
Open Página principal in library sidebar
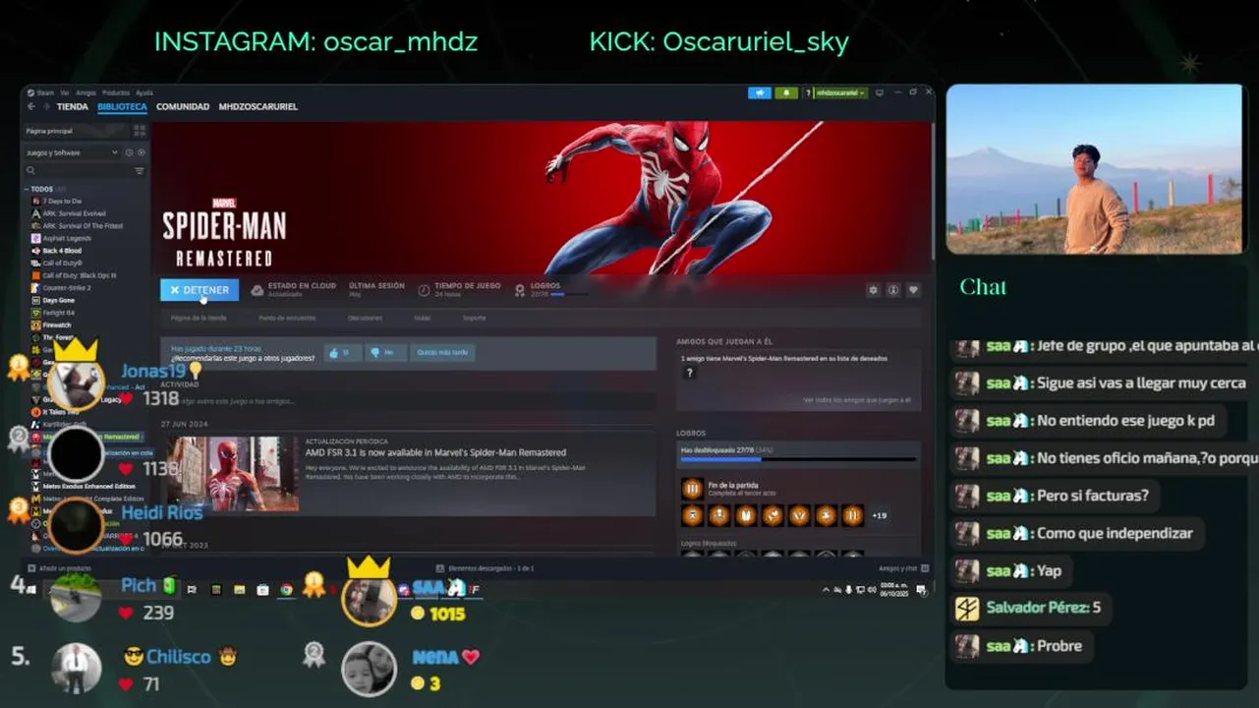(x=78, y=130)
